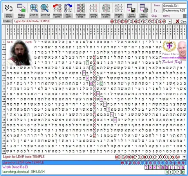
Task: Click the purple boxed letter in row 16
Action: pos(115,120)
